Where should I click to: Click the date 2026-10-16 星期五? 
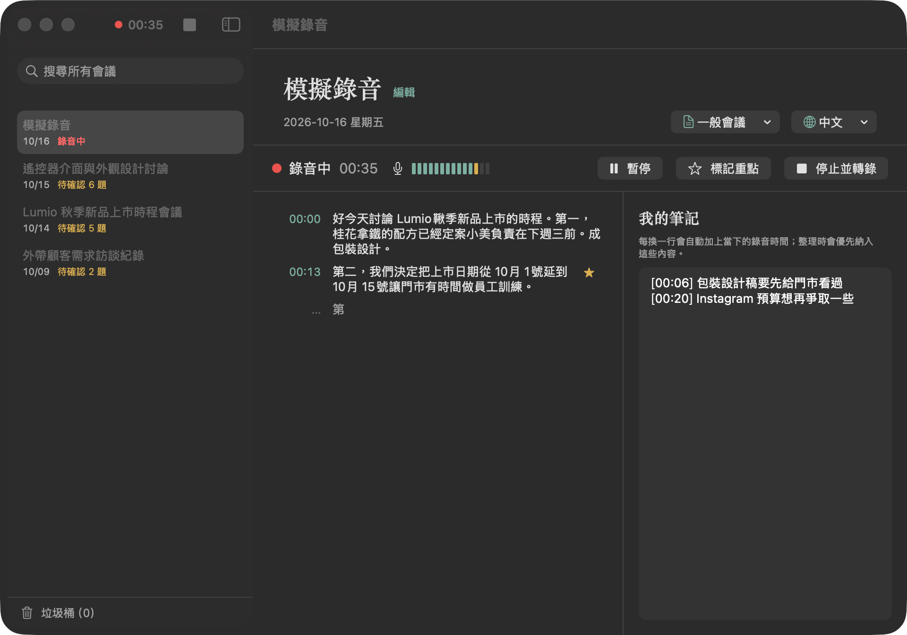(x=334, y=122)
